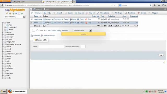Tick the items table checkbox

click(32, 23)
